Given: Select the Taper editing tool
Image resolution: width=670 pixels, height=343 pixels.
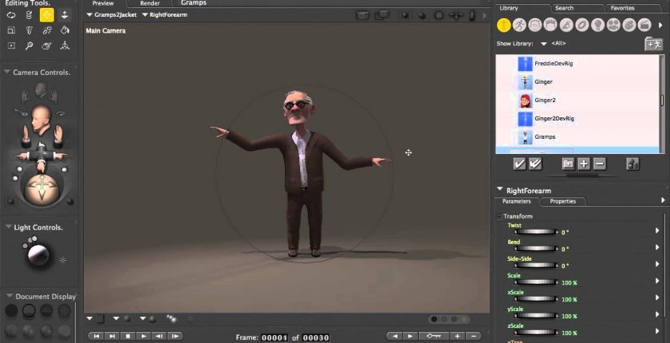Looking at the screenshot, I should point(29,30).
